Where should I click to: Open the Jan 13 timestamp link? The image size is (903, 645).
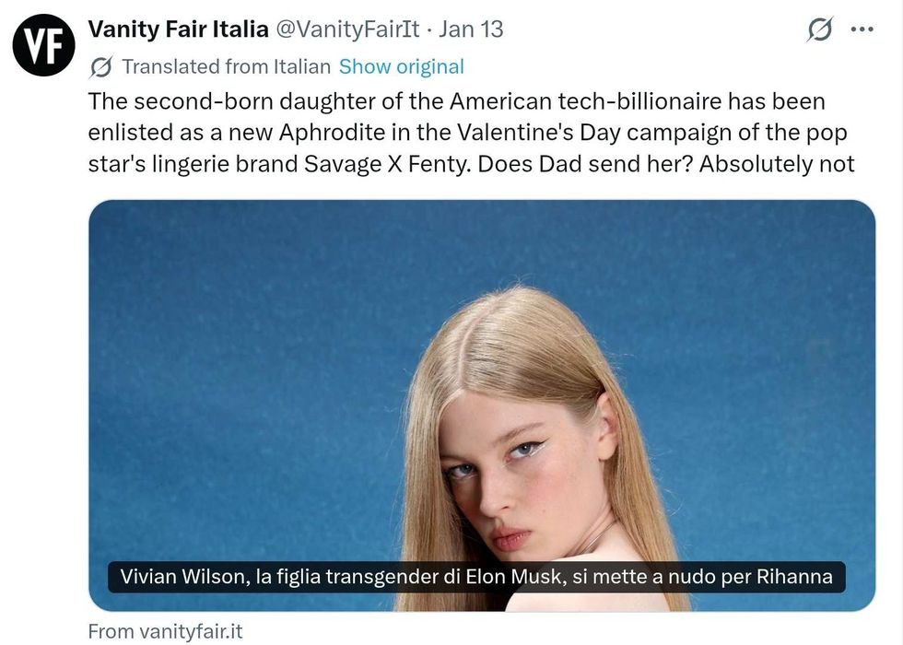[471, 29]
